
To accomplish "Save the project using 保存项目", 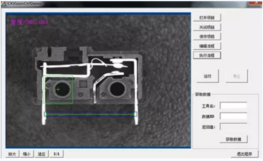I will pyautogui.click(x=207, y=37).
